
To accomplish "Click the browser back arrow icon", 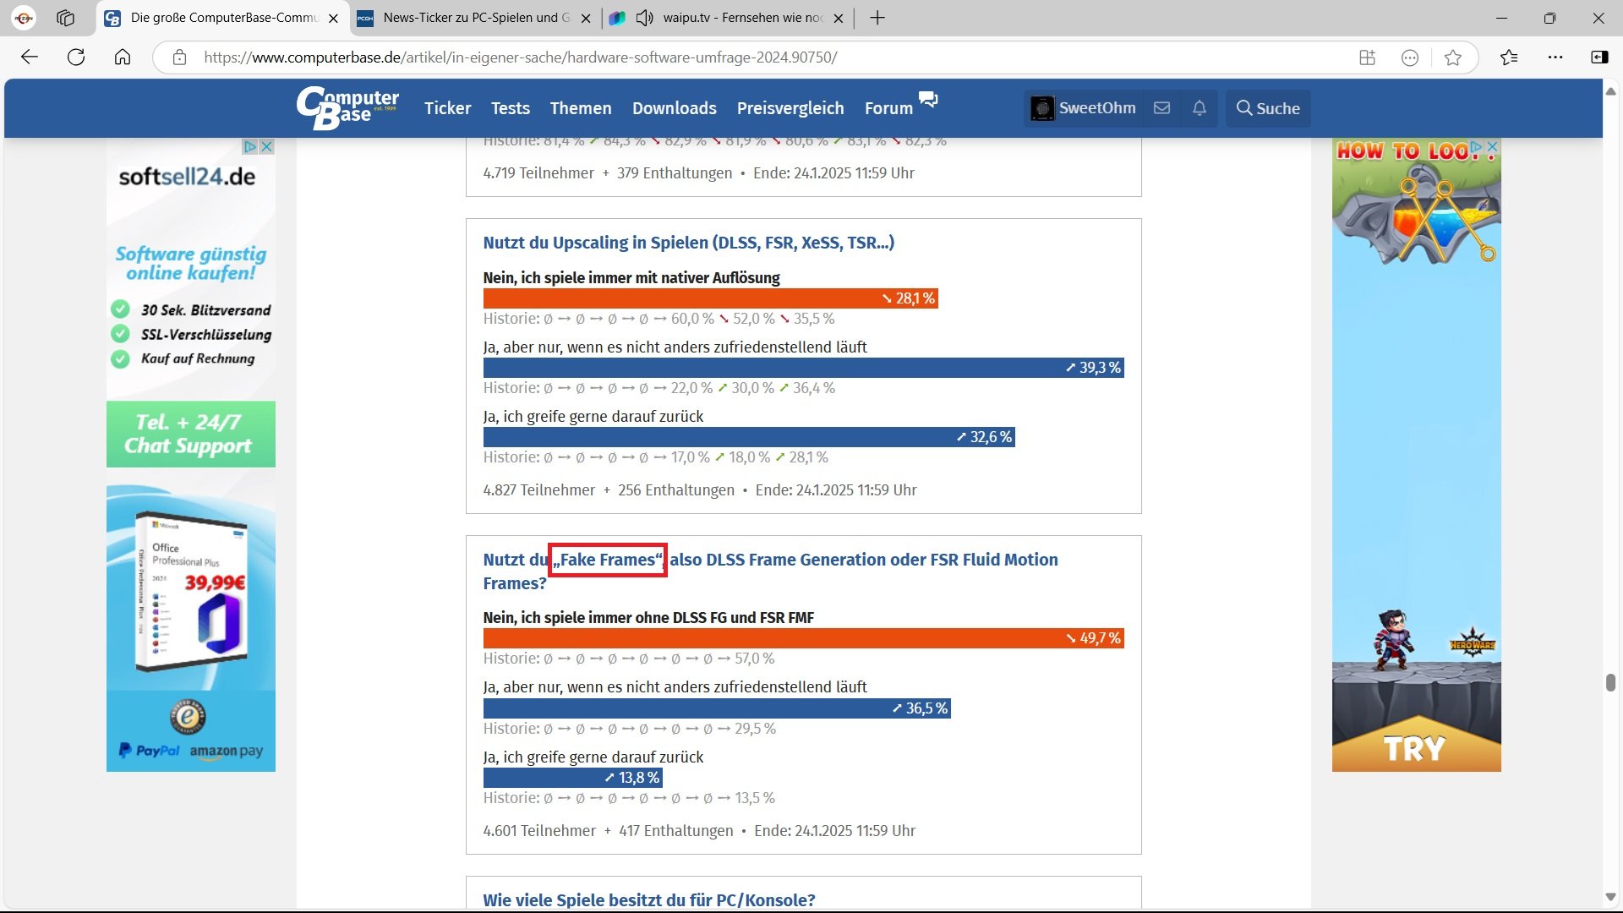I will [x=30, y=57].
